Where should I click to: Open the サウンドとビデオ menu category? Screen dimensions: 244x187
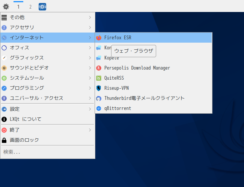point(48,68)
